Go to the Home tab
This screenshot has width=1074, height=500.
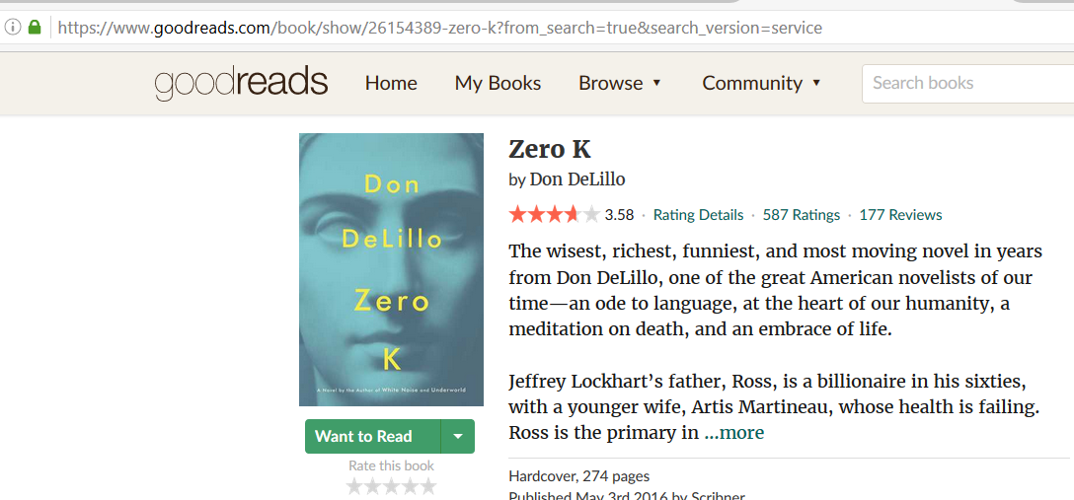point(391,84)
